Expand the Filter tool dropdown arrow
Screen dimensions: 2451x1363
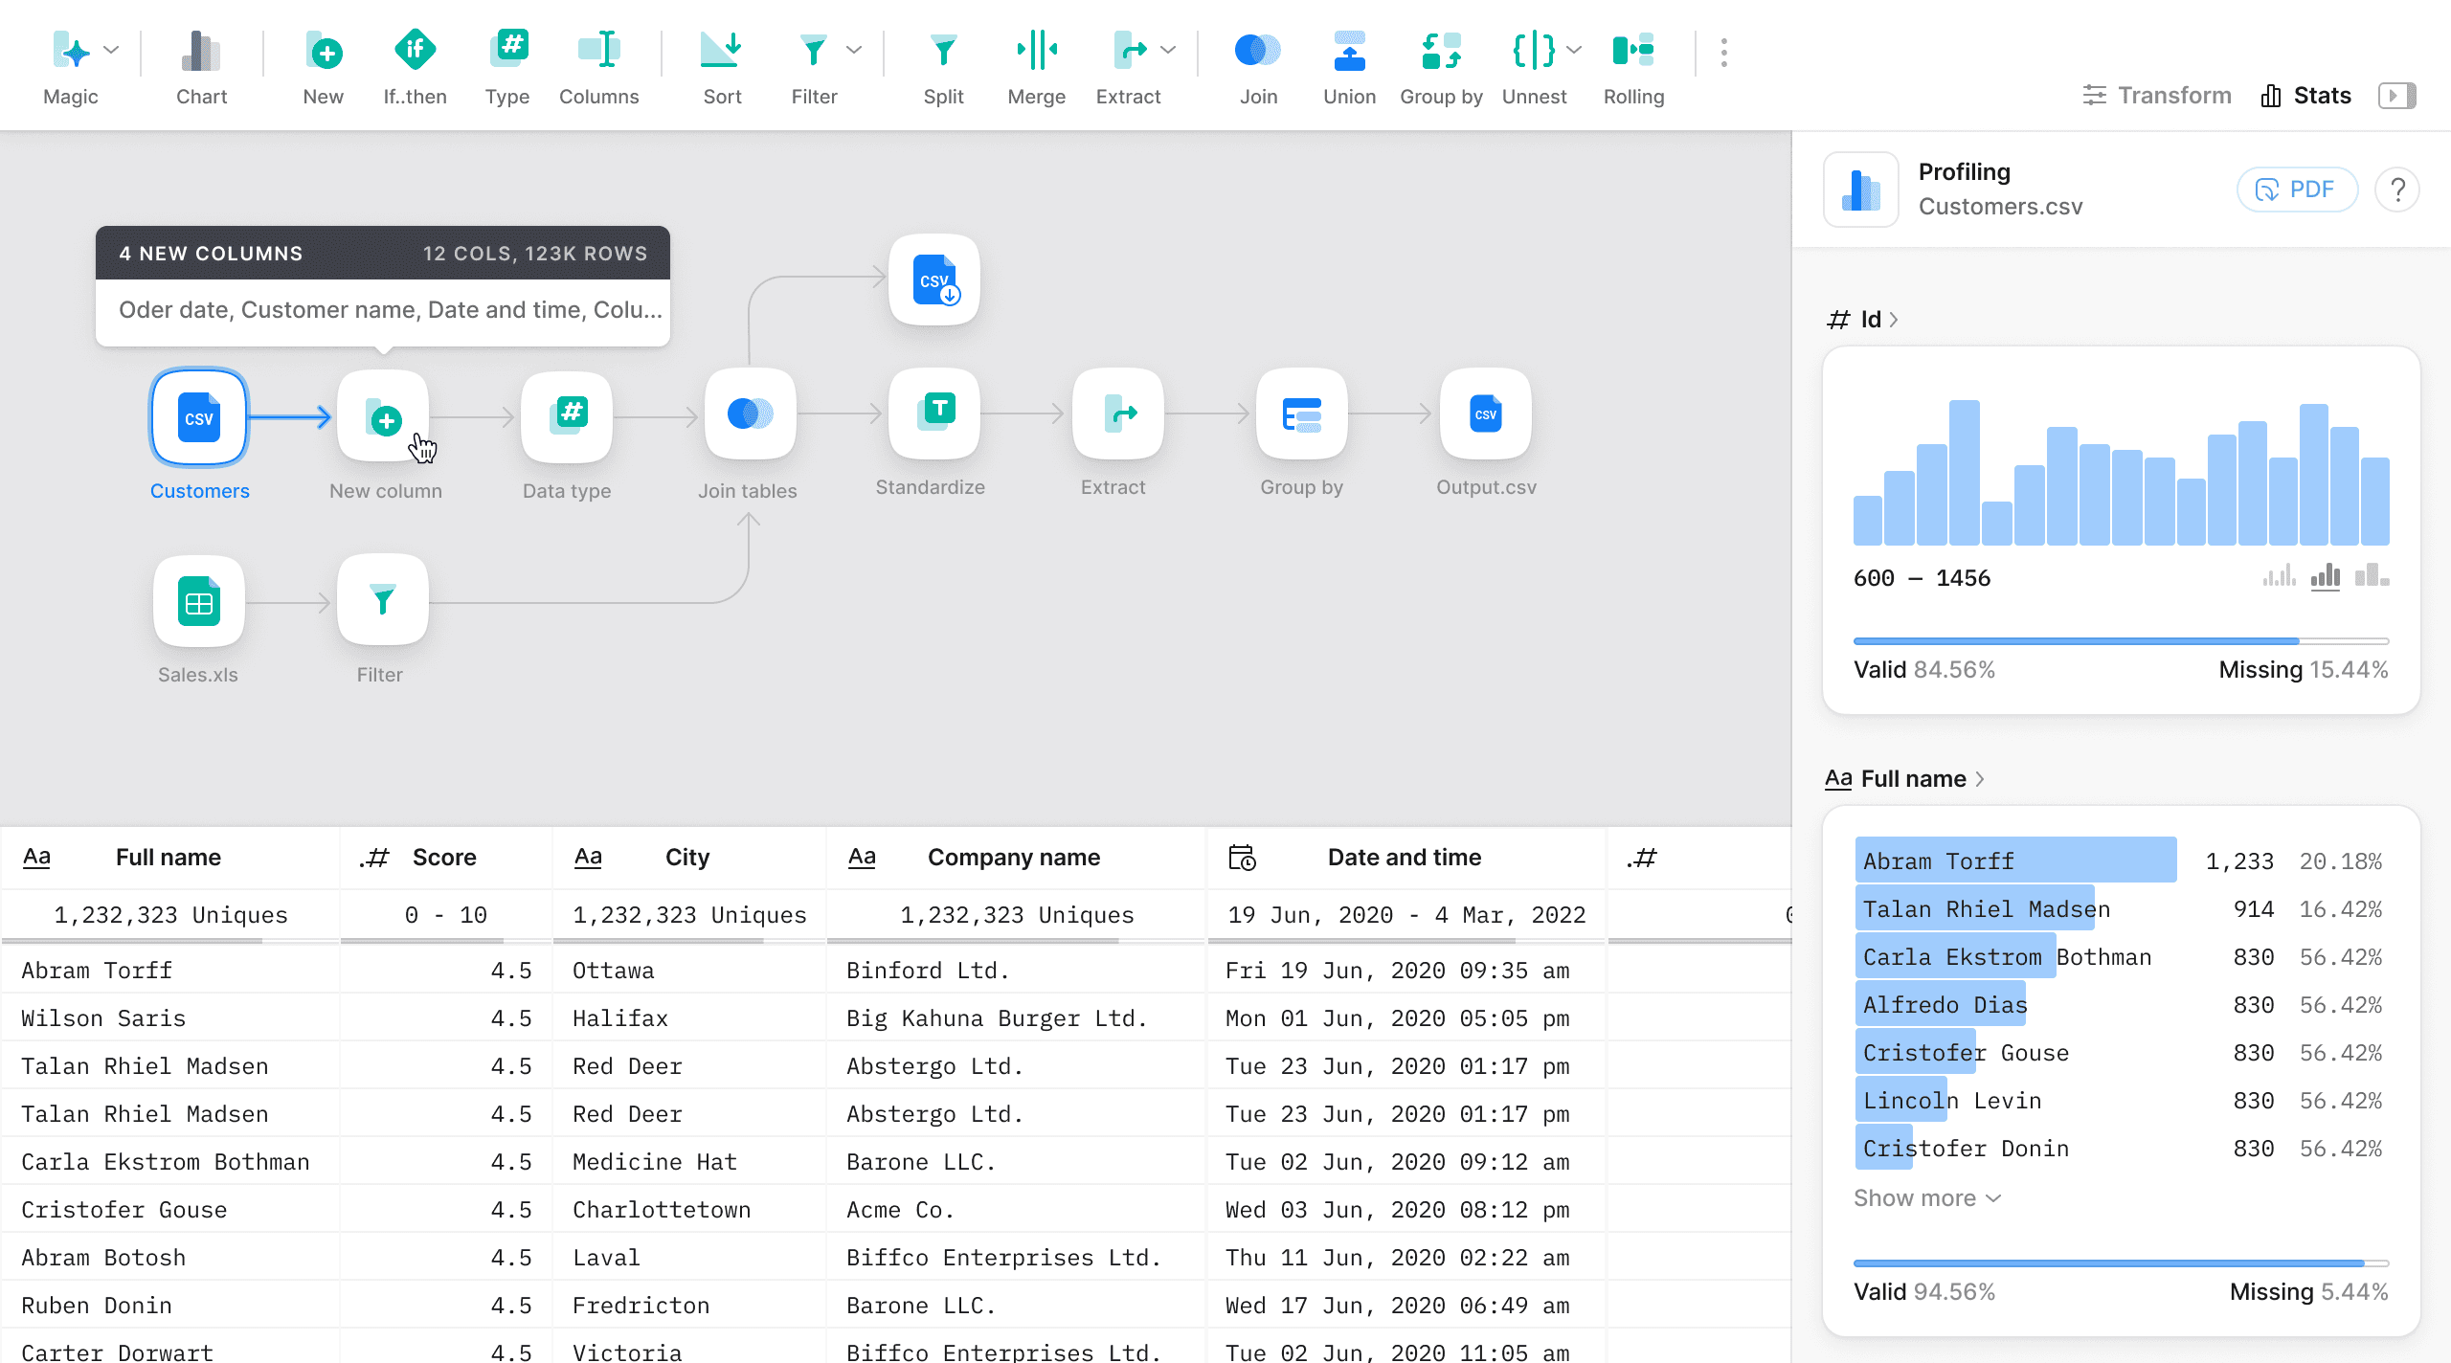[854, 50]
